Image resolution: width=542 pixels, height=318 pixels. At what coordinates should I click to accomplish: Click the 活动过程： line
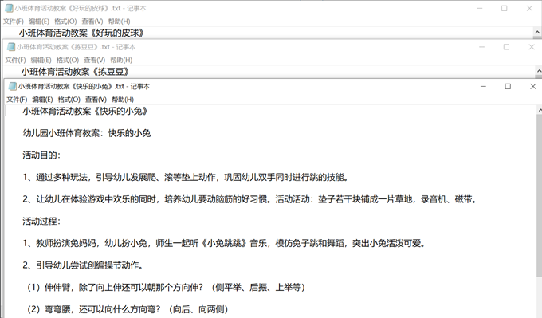[x=41, y=222]
